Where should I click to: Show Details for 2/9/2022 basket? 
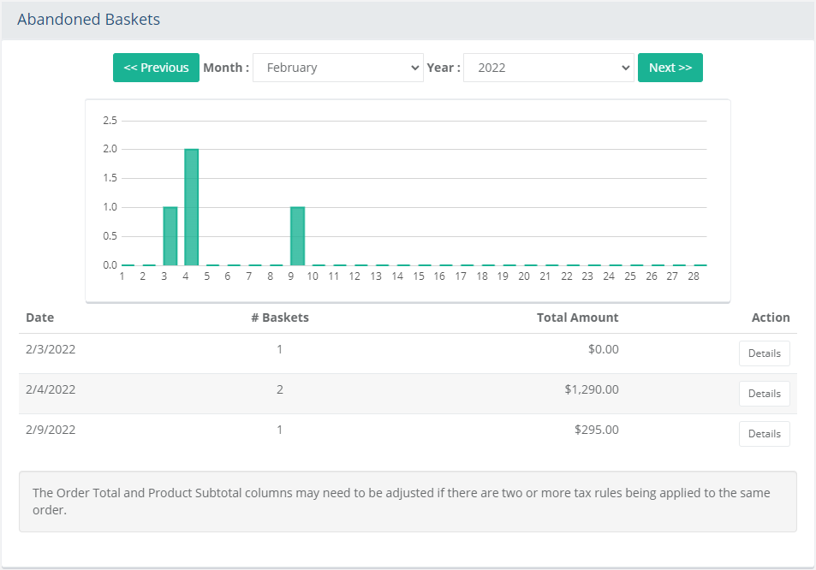pos(764,434)
